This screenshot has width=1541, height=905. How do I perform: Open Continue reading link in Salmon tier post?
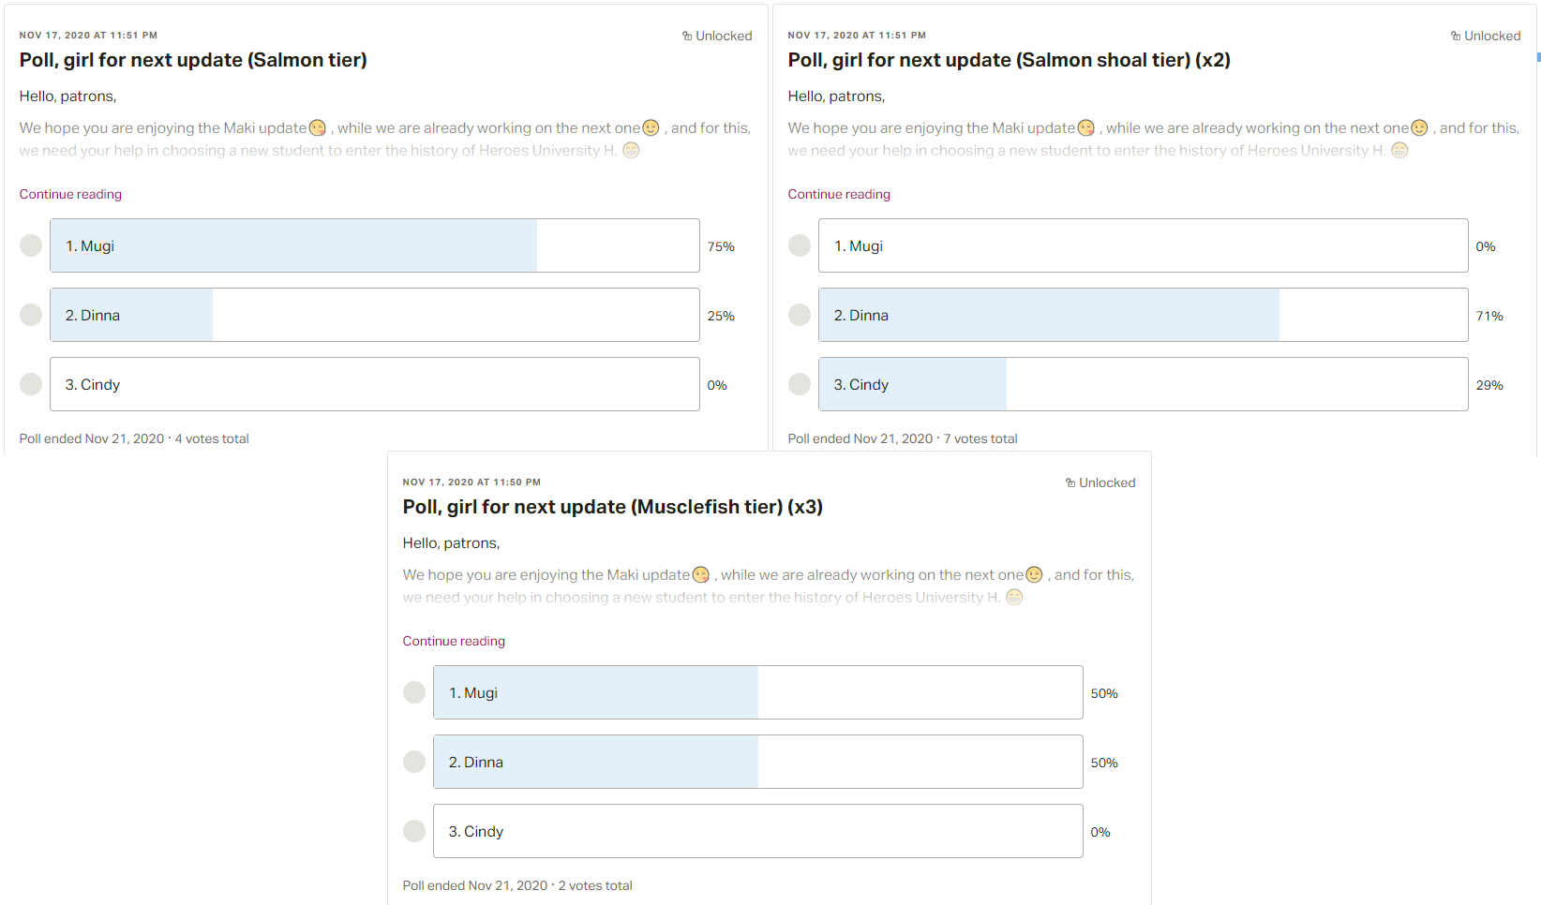tap(70, 194)
